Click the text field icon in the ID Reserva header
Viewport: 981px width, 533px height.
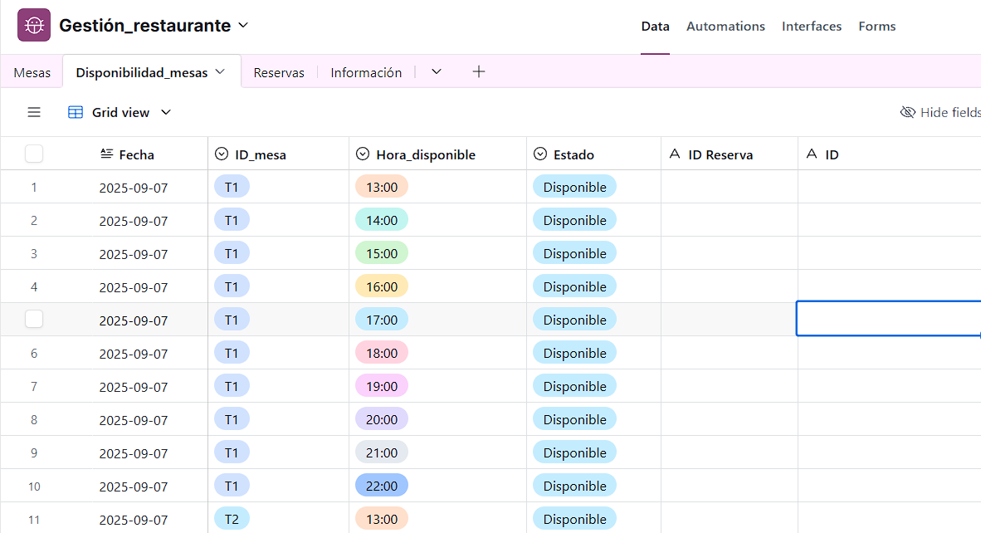point(675,154)
